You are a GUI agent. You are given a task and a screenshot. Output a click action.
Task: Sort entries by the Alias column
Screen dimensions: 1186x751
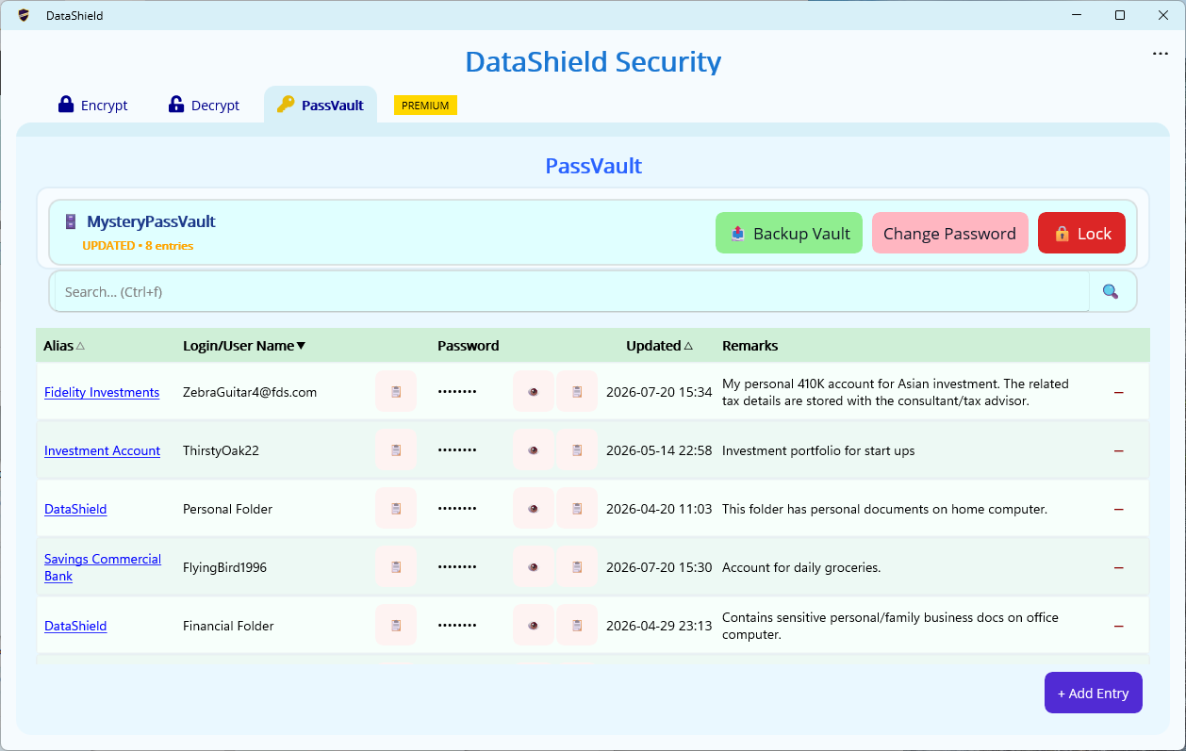point(64,346)
